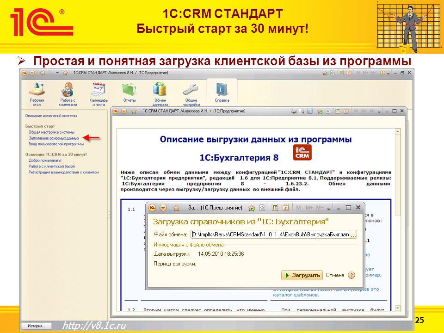Click the info icon in main window toolbar
Image resolution: width=444 pixels, height=333 pixels.
pyautogui.click(x=382, y=73)
